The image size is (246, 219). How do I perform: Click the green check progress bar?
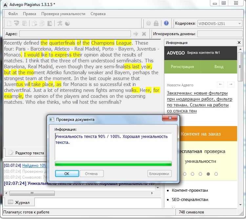(x=113, y=164)
